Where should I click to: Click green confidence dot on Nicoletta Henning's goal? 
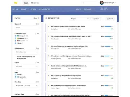(111, 58)
